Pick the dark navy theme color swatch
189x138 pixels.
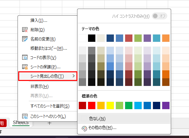(110, 38)
